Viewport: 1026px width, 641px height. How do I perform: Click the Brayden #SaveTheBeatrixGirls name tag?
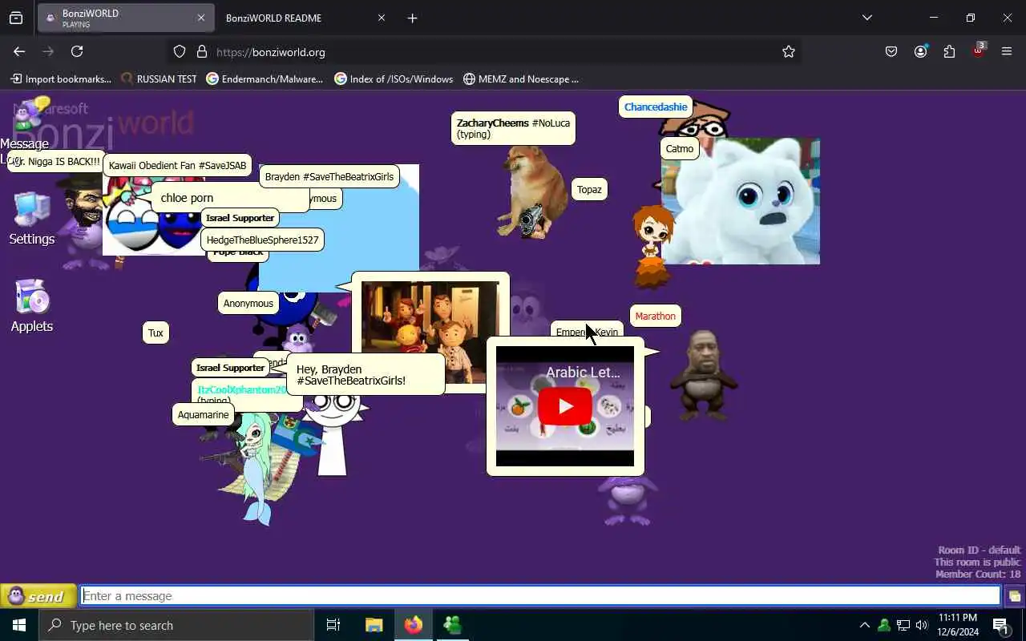[x=329, y=176]
